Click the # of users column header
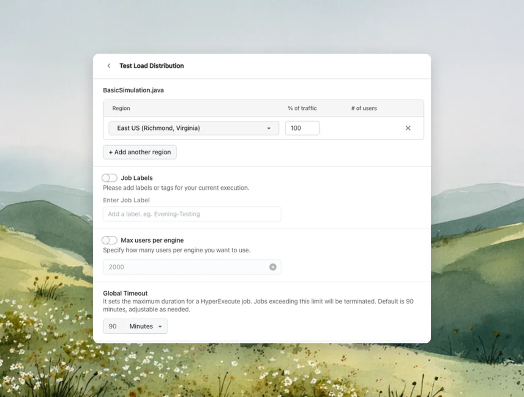This screenshot has width=524, height=397. (x=364, y=108)
